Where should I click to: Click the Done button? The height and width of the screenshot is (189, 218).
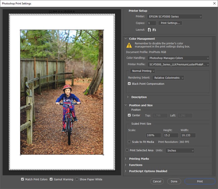pyautogui.click(x=174, y=181)
